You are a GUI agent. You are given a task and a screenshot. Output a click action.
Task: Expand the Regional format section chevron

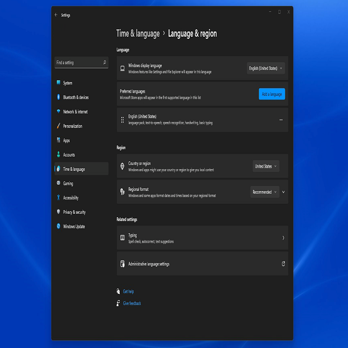283,192
